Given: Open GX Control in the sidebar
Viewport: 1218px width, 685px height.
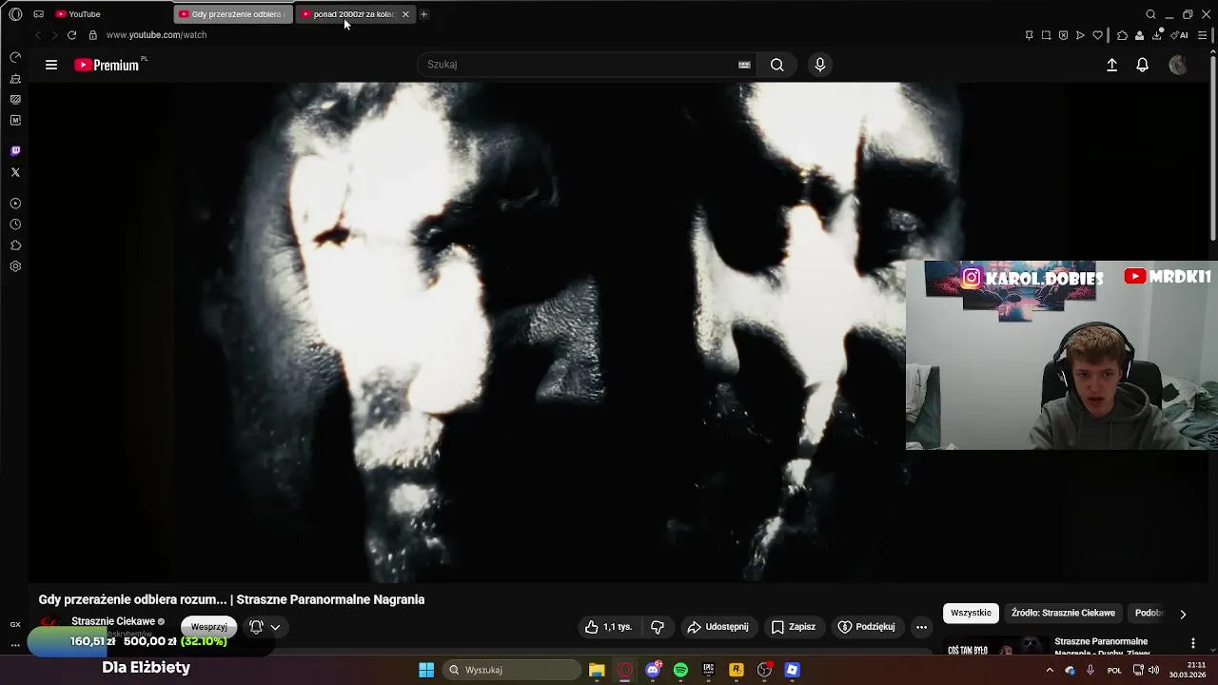Looking at the screenshot, I should (15, 57).
